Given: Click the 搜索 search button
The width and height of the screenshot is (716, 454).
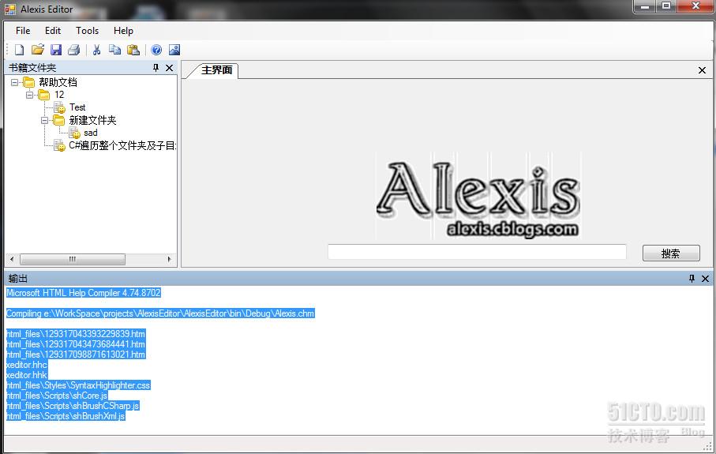Looking at the screenshot, I should (671, 253).
